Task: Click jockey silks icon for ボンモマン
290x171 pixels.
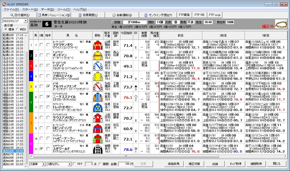Action: [x=98, y=55]
